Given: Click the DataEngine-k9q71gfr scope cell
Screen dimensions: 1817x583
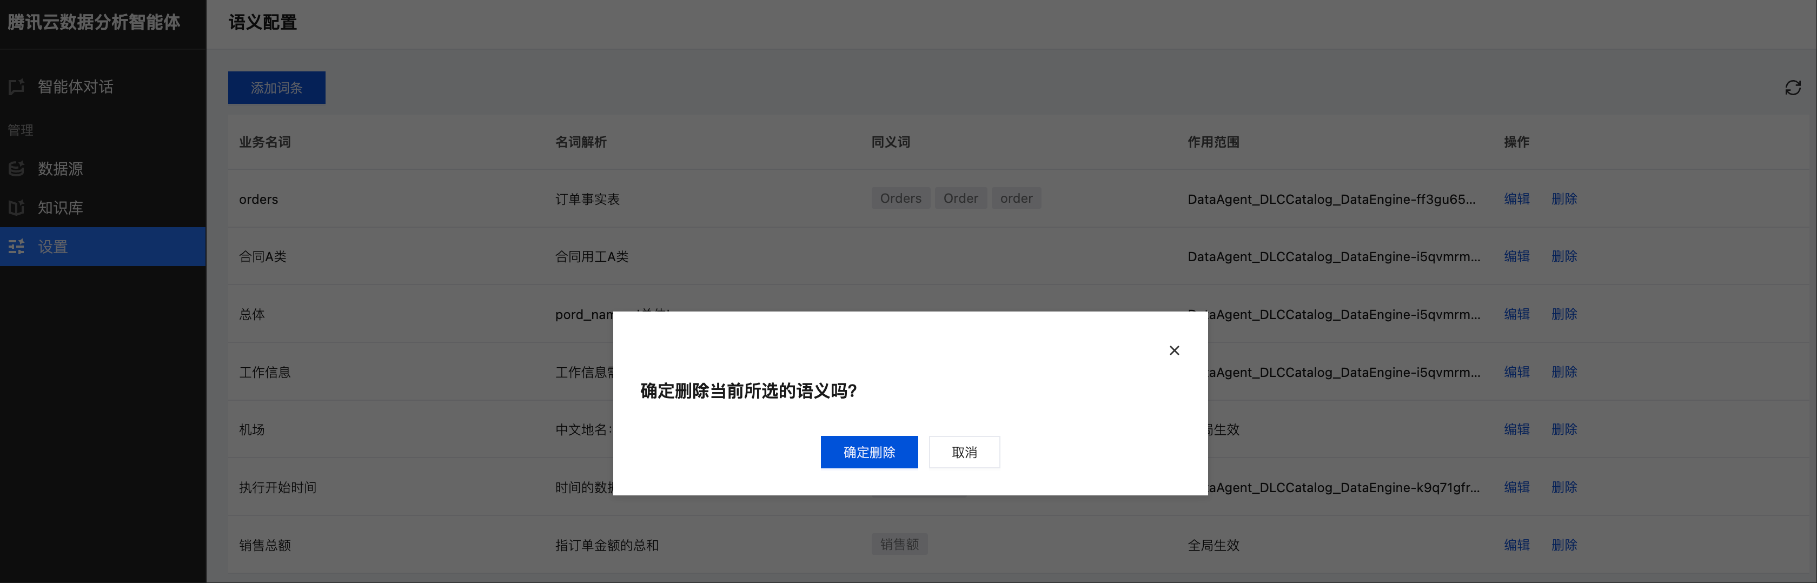Looking at the screenshot, I should coord(1344,487).
